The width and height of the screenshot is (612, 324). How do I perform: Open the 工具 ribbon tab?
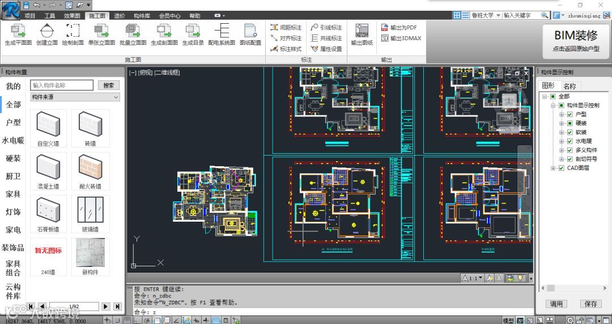(49, 16)
